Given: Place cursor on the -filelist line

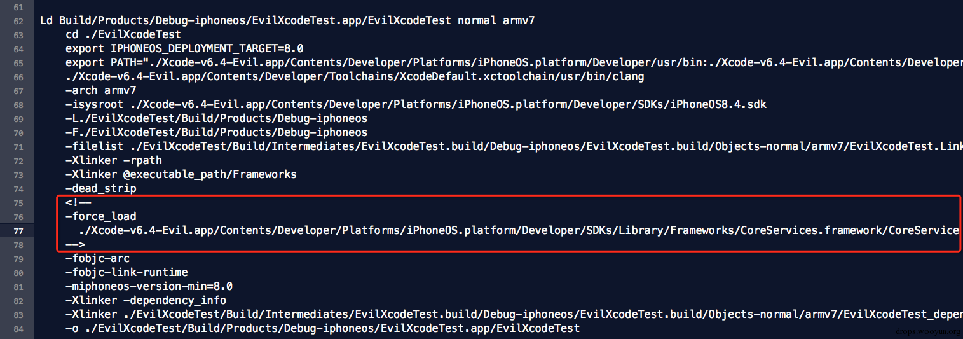Looking at the screenshot, I should pos(514,147).
